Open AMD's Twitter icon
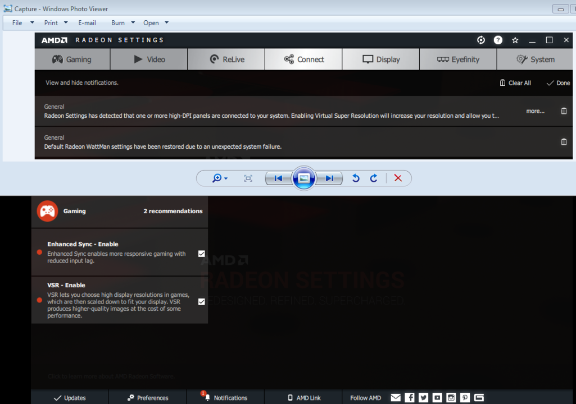This screenshot has width=576, height=404. 424,398
